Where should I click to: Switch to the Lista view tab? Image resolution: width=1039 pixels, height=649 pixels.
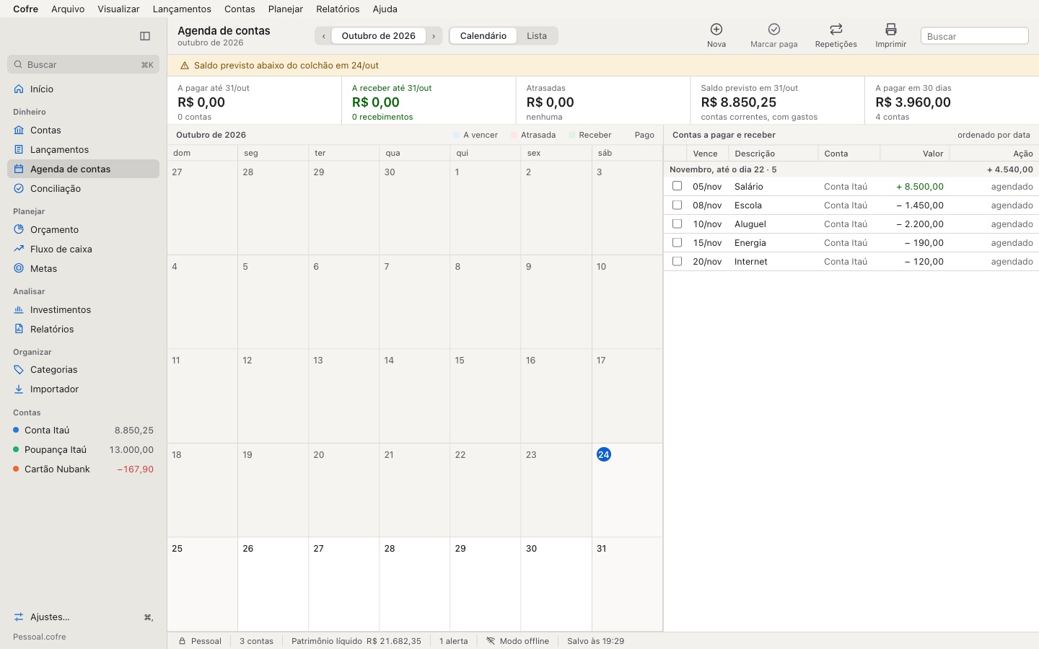(x=537, y=36)
